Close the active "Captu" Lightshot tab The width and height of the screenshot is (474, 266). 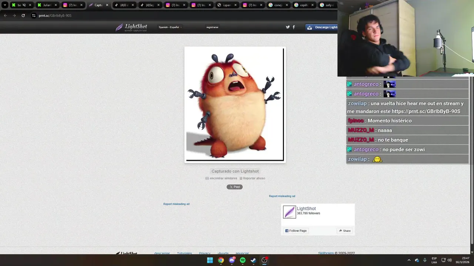click(107, 5)
